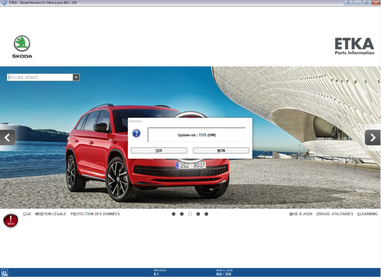Click the ETKA title bar app icon
Image resolution: width=381 pixels, height=277 pixels.
(4, 3)
